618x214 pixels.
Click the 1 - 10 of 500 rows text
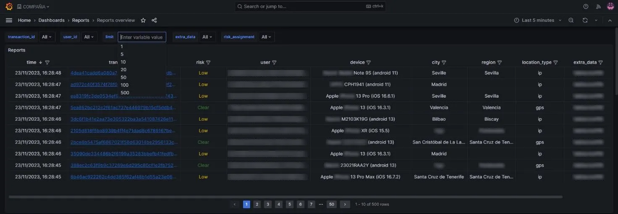click(x=372, y=204)
